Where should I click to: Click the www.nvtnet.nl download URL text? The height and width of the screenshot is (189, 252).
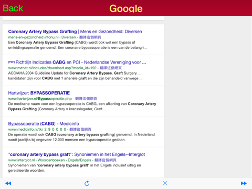coord(52,68)
